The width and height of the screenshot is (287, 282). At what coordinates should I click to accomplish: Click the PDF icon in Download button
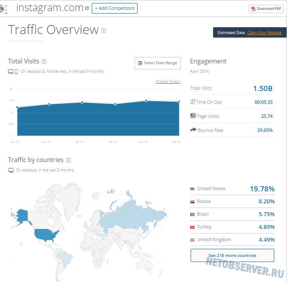[253, 9]
